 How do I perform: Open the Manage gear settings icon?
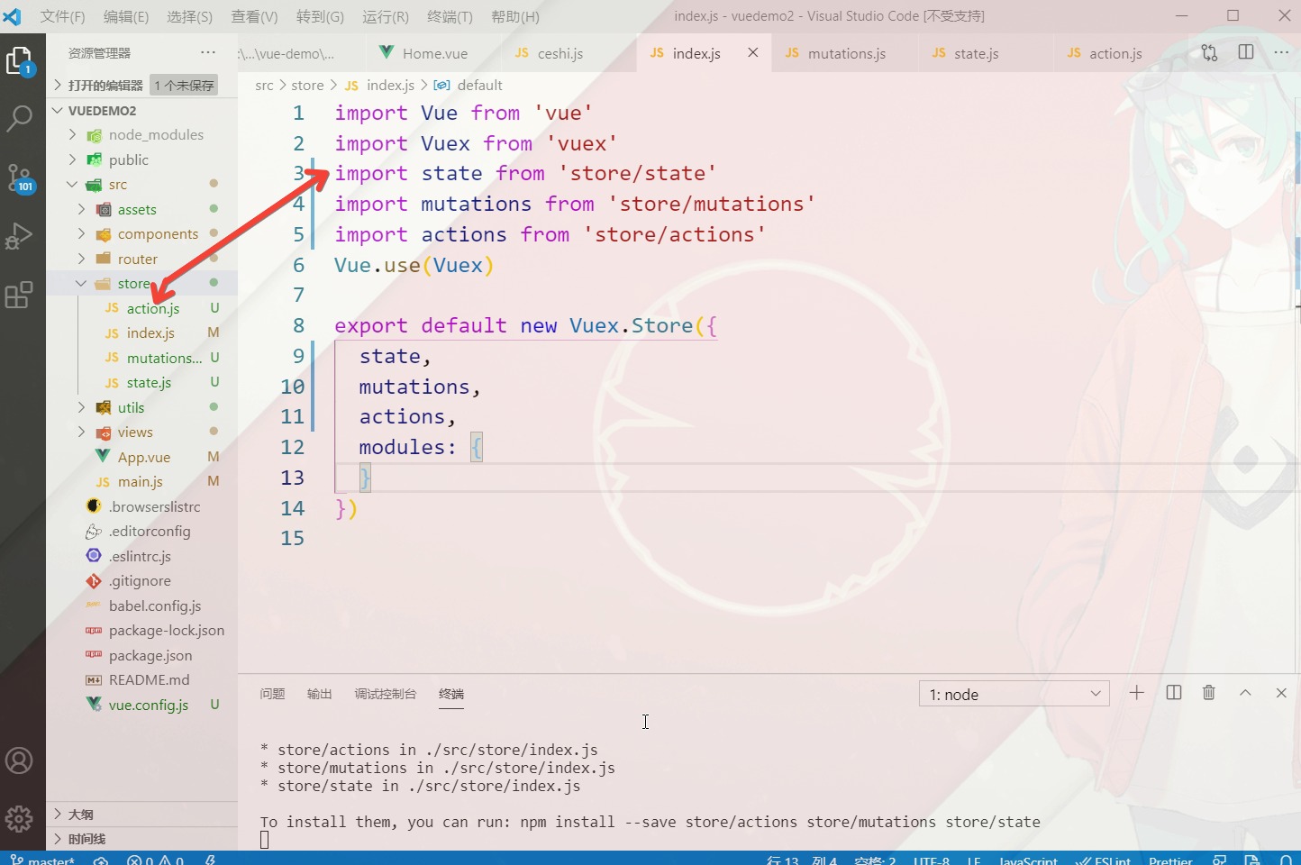[x=19, y=819]
